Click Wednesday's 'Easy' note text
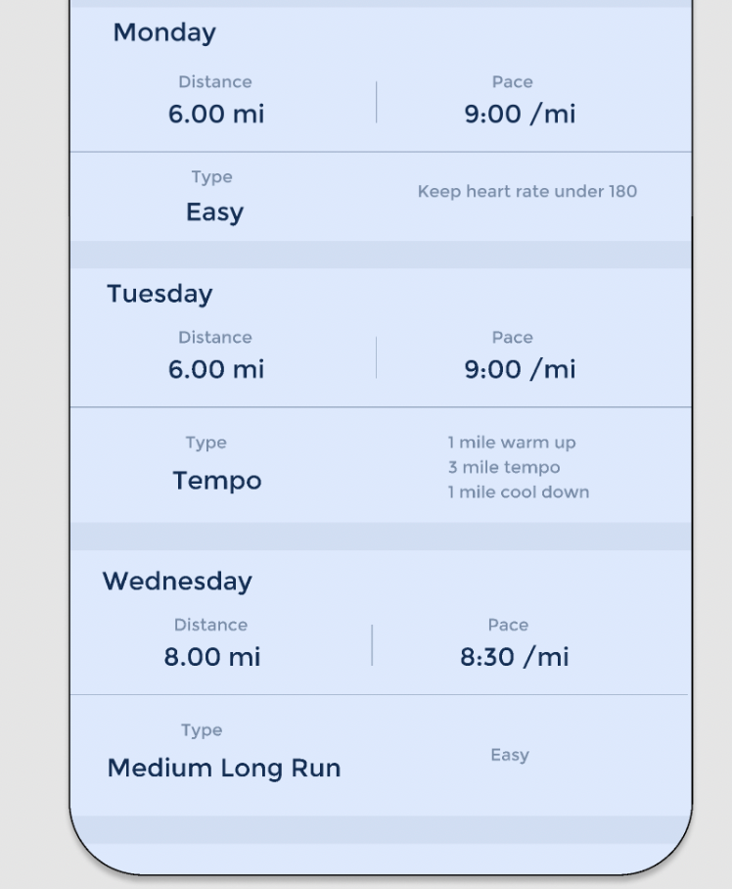The width and height of the screenshot is (732, 889). pos(510,755)
